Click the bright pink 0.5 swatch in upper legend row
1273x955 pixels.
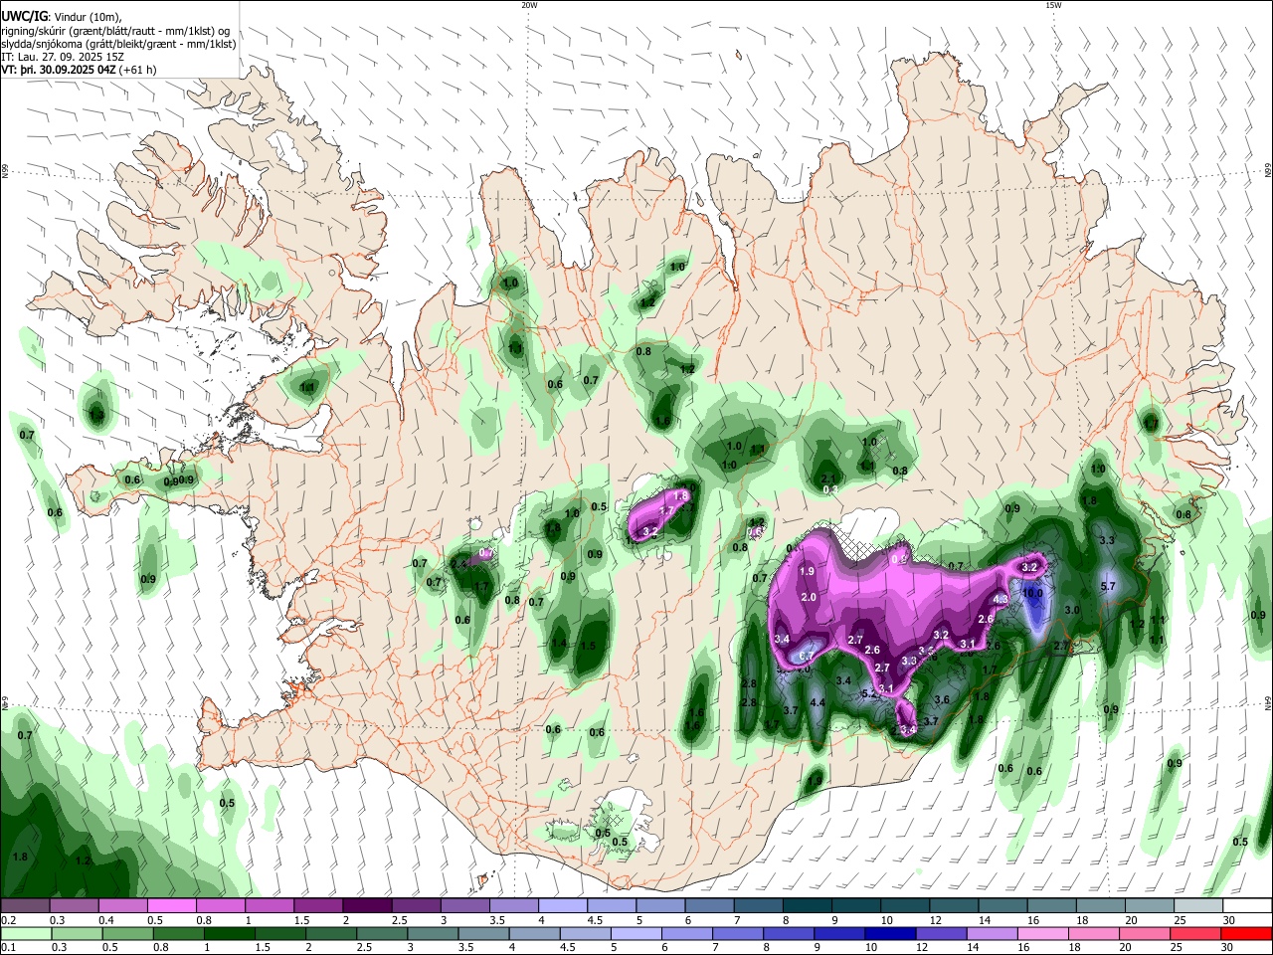(171, 906)
